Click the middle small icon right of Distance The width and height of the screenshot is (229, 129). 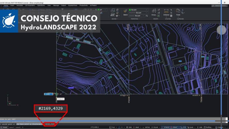tap(171, 13)
